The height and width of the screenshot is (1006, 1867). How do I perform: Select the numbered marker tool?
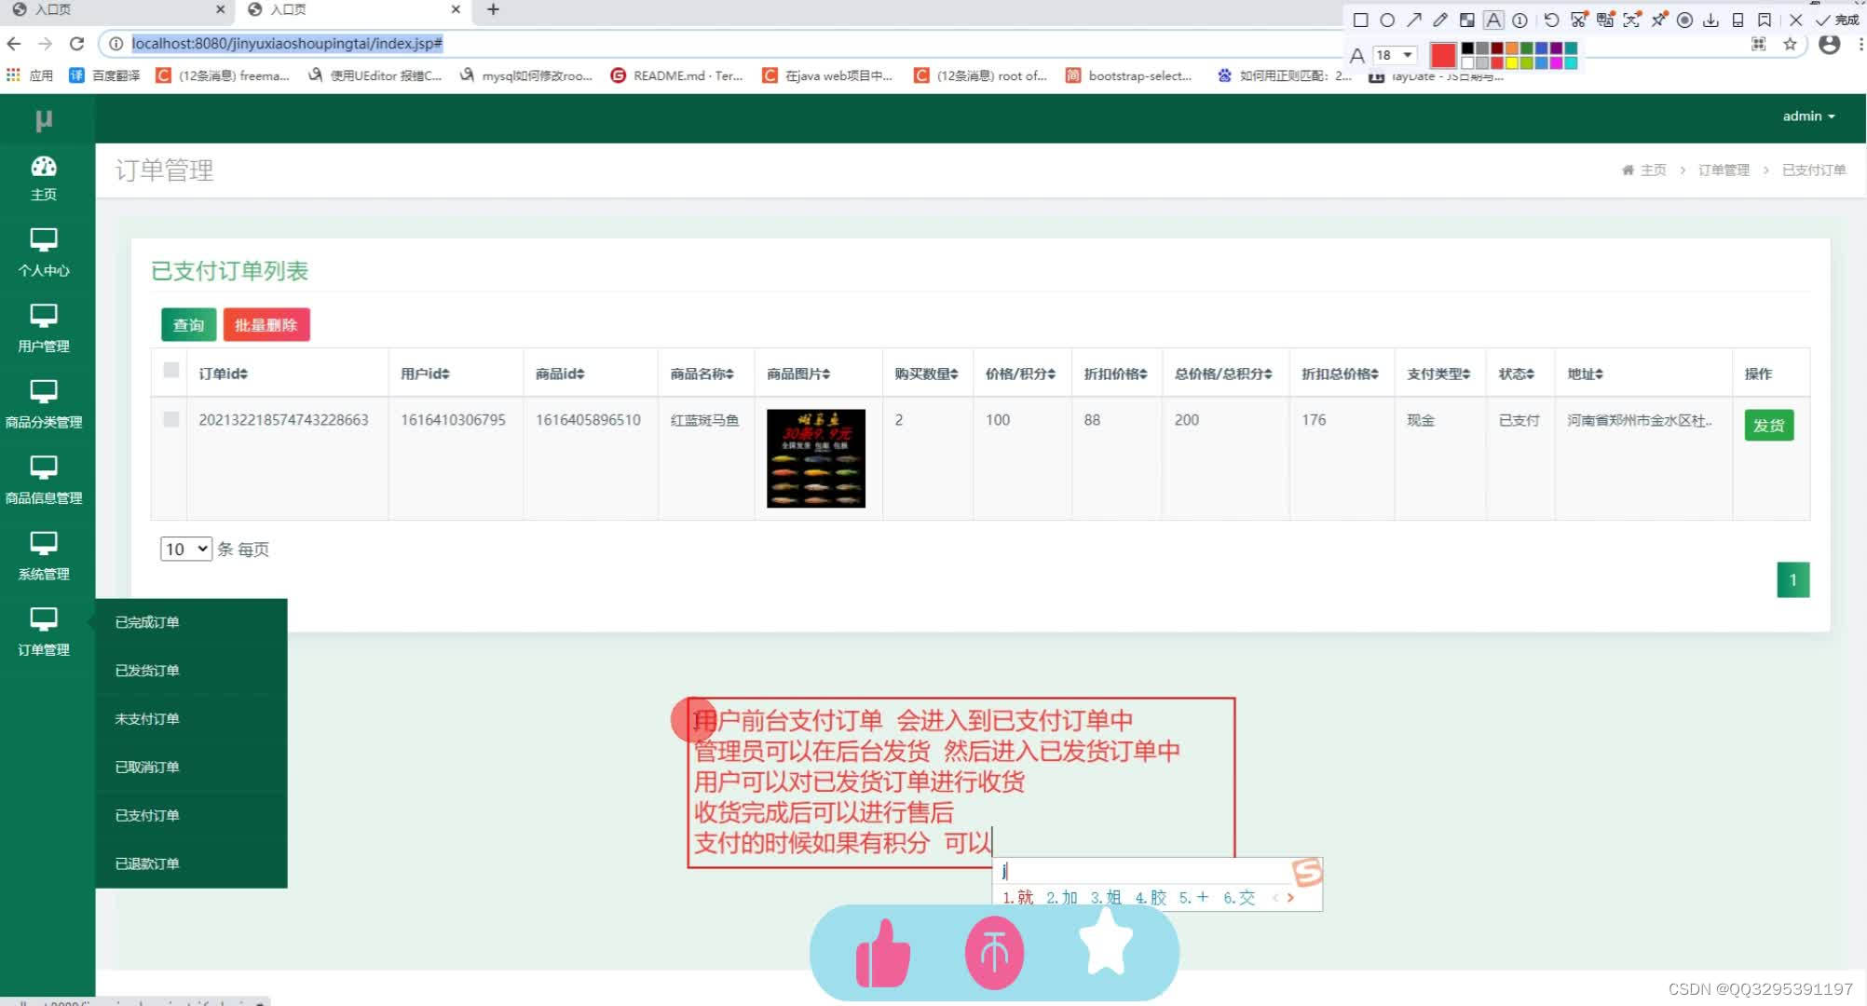[1520, 20]
